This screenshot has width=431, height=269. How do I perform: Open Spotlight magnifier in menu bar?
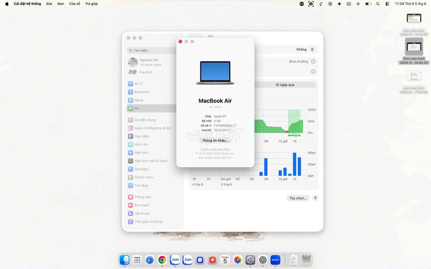click(378, 4)
